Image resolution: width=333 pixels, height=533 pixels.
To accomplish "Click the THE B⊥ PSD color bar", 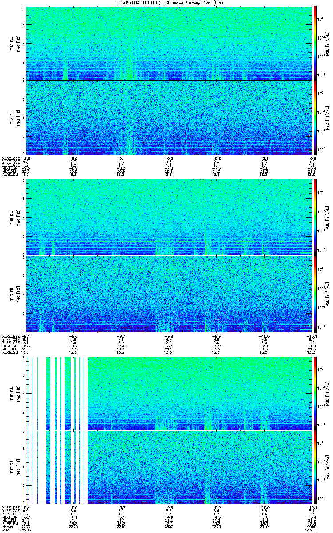I will (x=315, y=393).
